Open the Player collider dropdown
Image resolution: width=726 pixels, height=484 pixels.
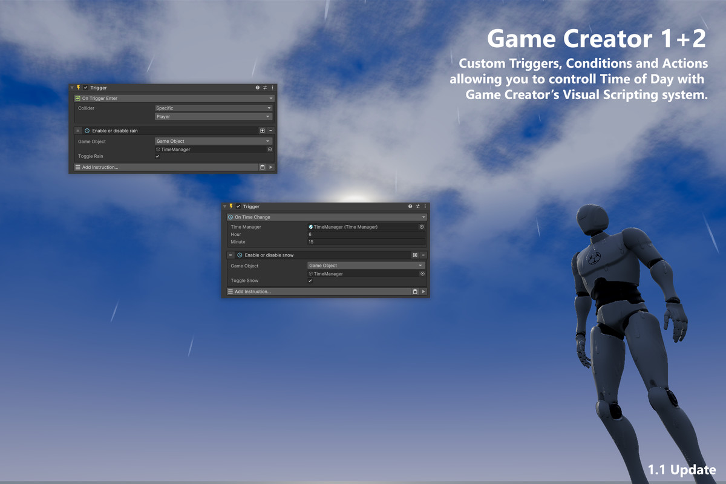[x=214, y=117]
